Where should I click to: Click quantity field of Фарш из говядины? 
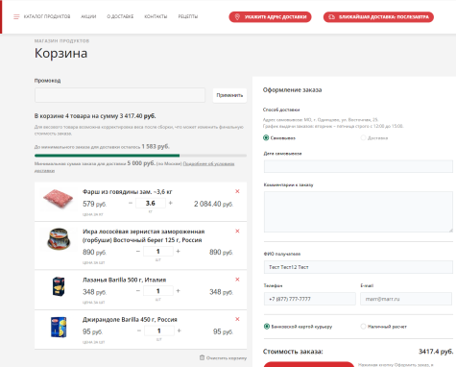point(151,204)
